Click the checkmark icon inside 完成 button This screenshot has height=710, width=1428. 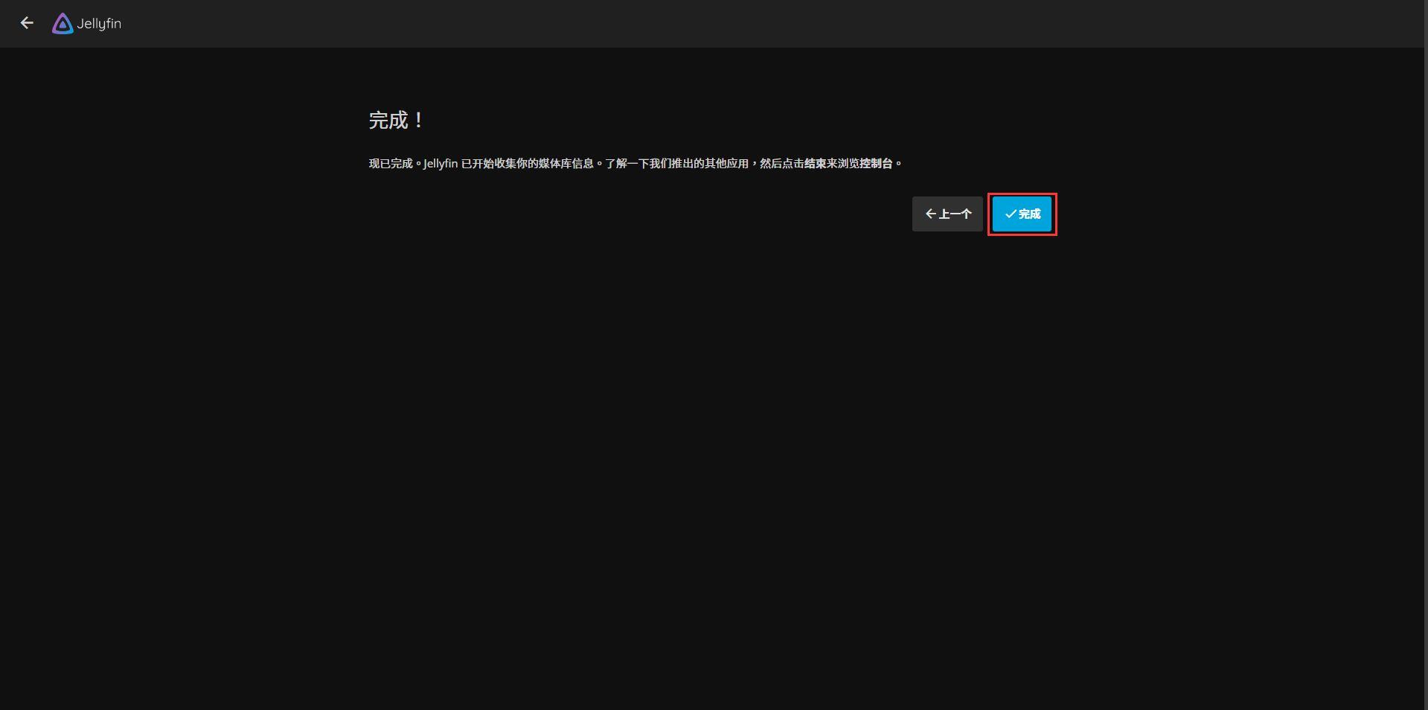tap(1010, 214)
